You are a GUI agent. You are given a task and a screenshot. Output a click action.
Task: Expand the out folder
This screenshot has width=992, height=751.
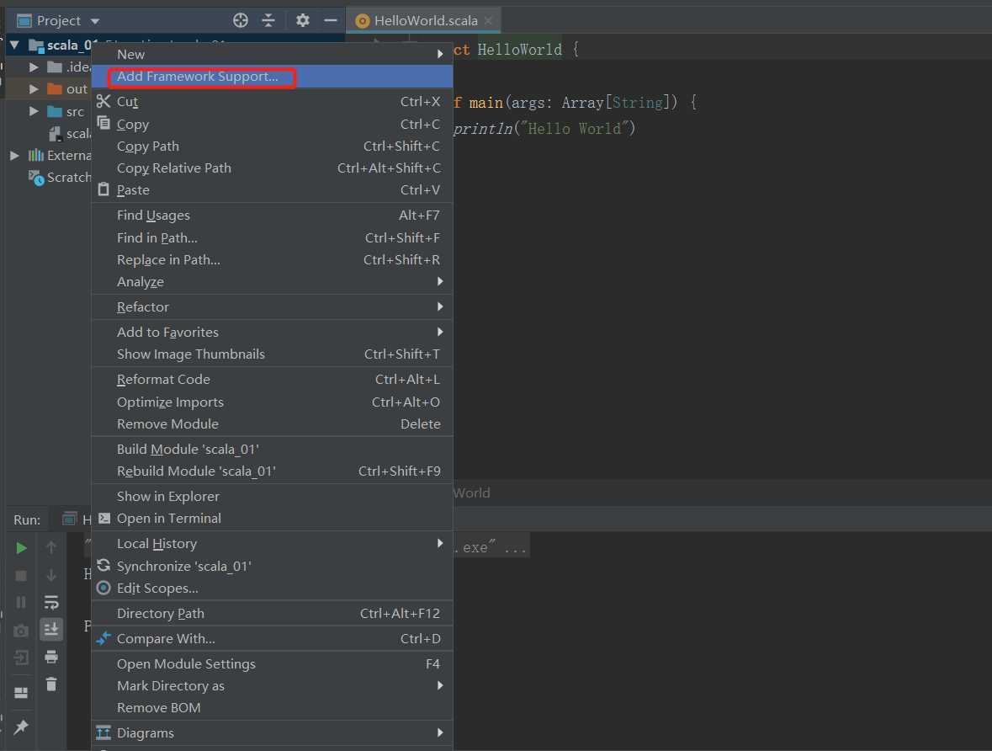pyautogui.click(x=34, y=88)
